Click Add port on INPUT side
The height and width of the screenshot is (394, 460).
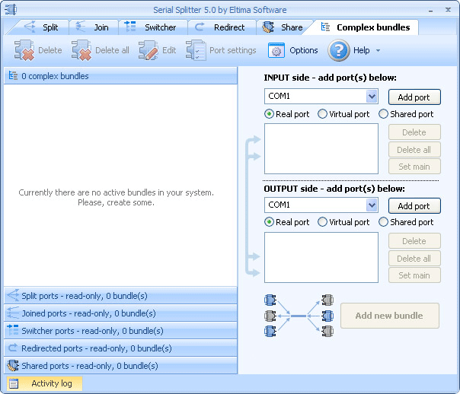[x=414, y=97]
